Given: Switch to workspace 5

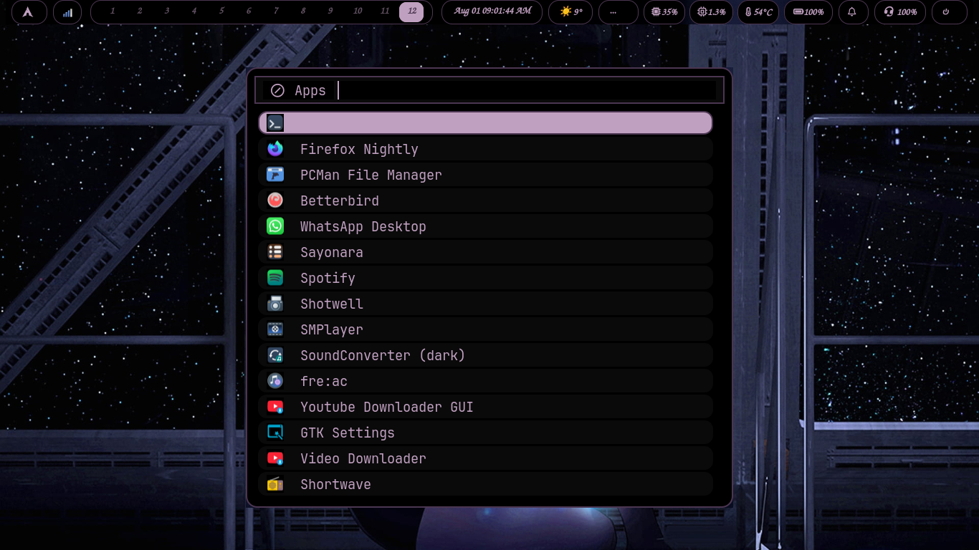Looking at the screenshot, I should 221,11.
